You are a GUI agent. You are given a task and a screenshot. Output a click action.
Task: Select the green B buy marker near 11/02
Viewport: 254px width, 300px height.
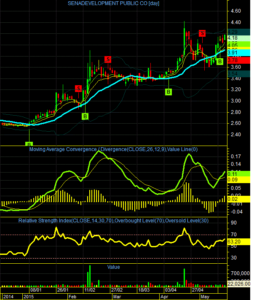tap(85, 116)
